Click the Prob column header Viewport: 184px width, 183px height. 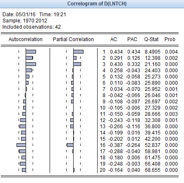tap(170, 39)
